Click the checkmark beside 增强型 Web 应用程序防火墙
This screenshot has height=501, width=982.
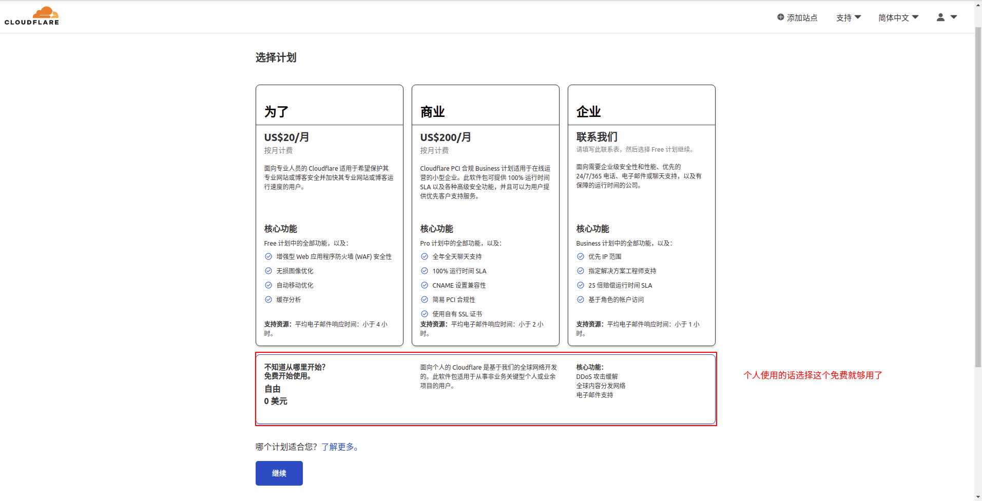pyautogui.click(x=268, y=256)
